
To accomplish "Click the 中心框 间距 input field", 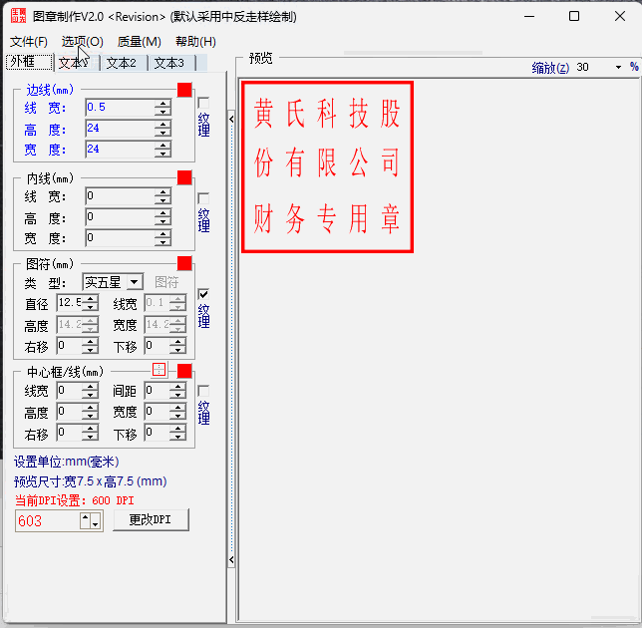I will point(157,391).
